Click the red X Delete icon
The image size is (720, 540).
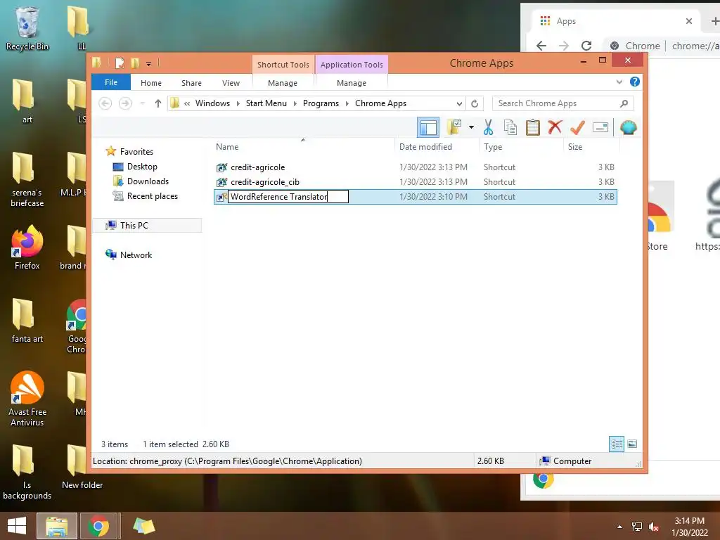click(x=555, y=127)
